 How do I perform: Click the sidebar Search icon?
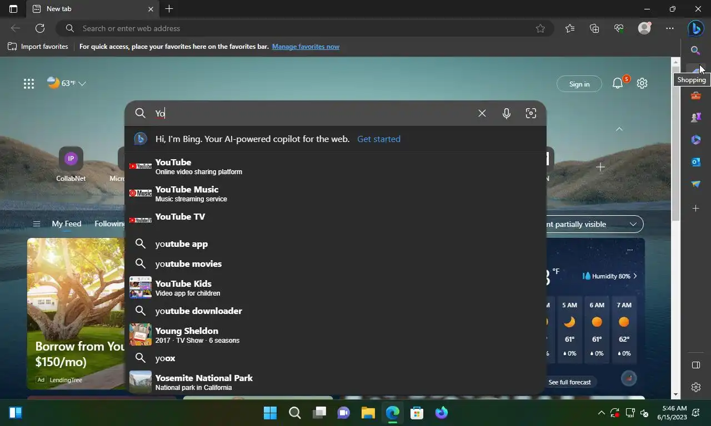[x=695, y=50]
